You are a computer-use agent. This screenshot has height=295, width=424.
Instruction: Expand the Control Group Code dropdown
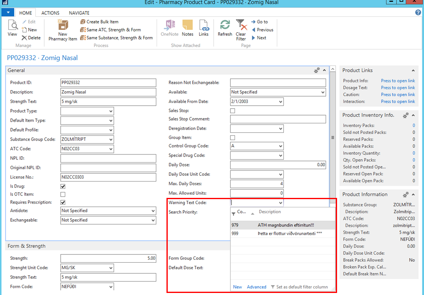click(x=280, y=146)
